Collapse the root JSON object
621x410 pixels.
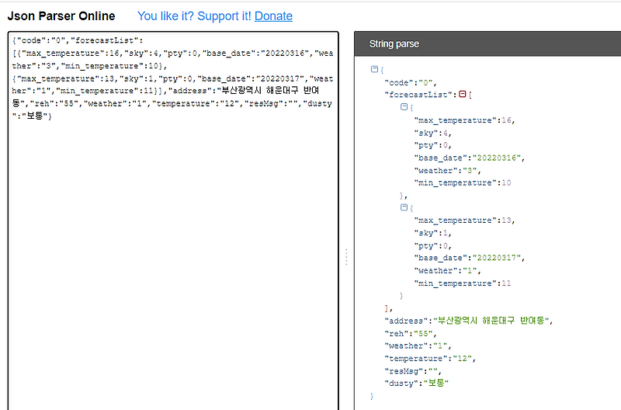coord(375,69)
